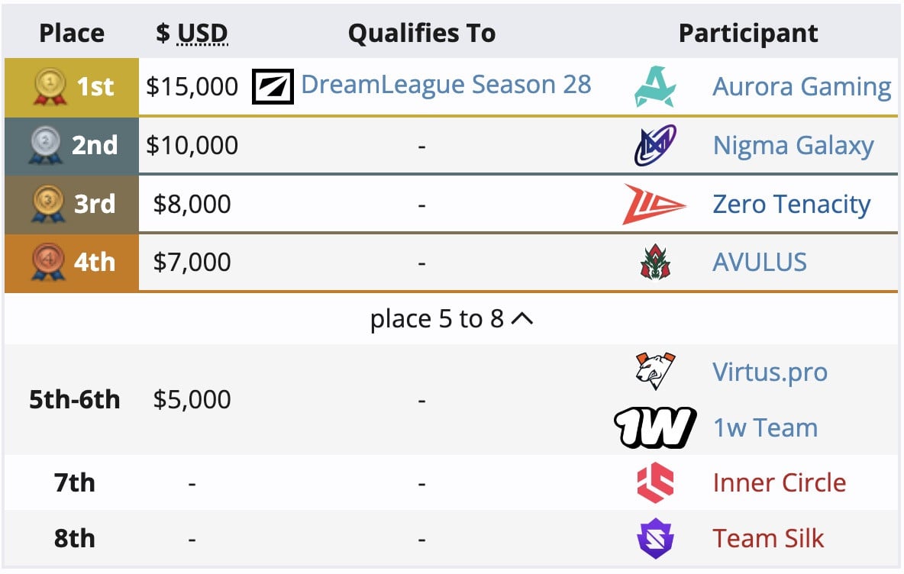Click the Team Silk purple shield logo
This screenshot has width=904, height=574.
coord(655,539)
